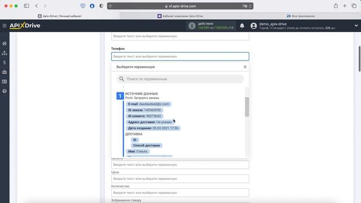361x203 pixels.
Task: Click the Телефон input field
Action: click(180, 56)
